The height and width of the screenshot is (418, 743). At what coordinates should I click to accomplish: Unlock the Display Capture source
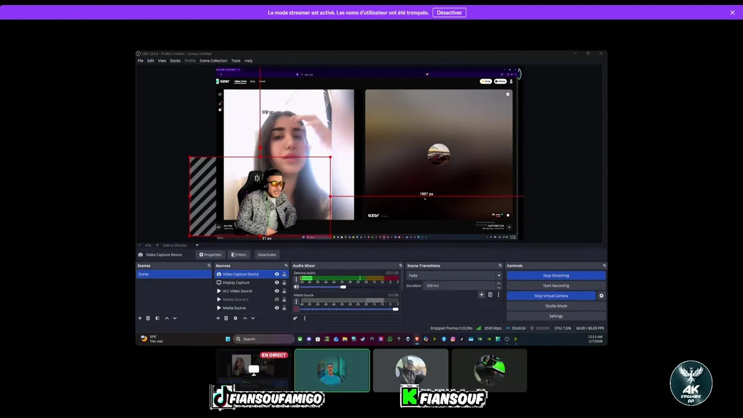pyautogui.click(x=284, y=283)
